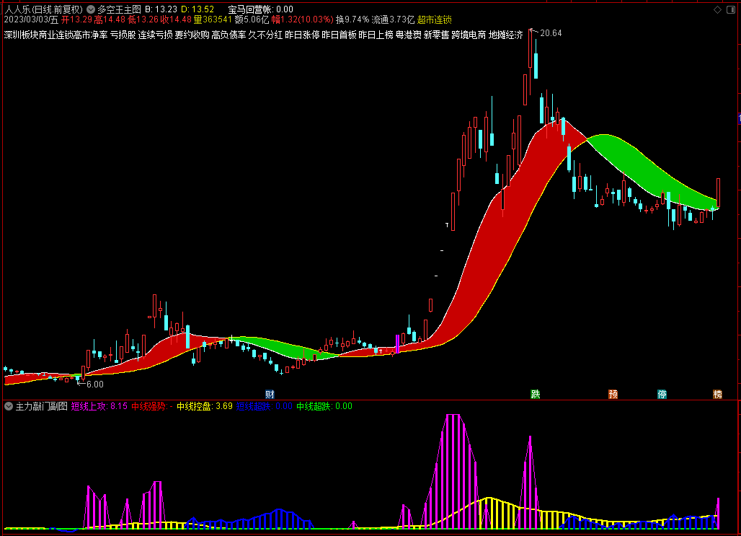The width and height of the screenshot is (741, 536).
Task: Click the 短线超跌: 0.00 indicator label
Action: coord(264,406)
